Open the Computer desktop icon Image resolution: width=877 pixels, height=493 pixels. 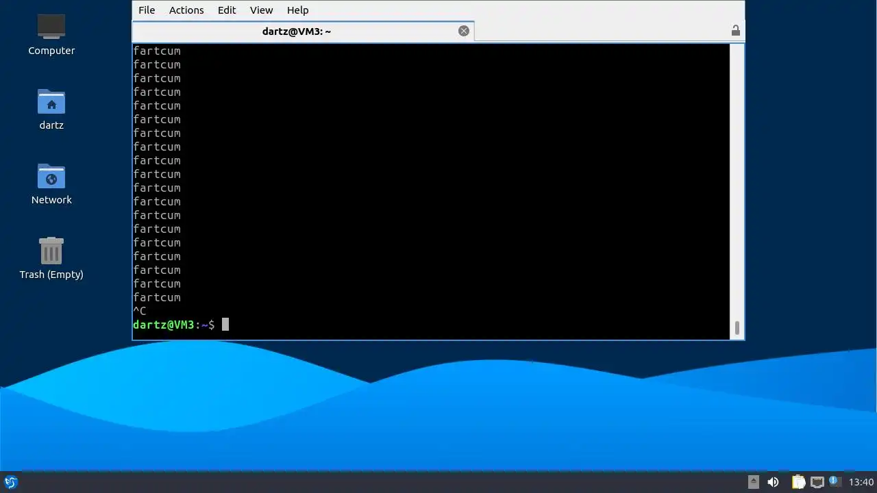pos(51,34)
